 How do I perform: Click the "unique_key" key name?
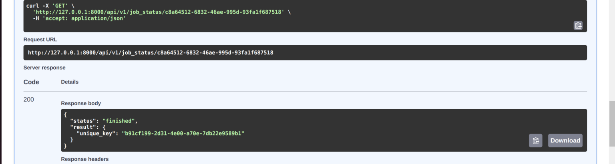97,133
